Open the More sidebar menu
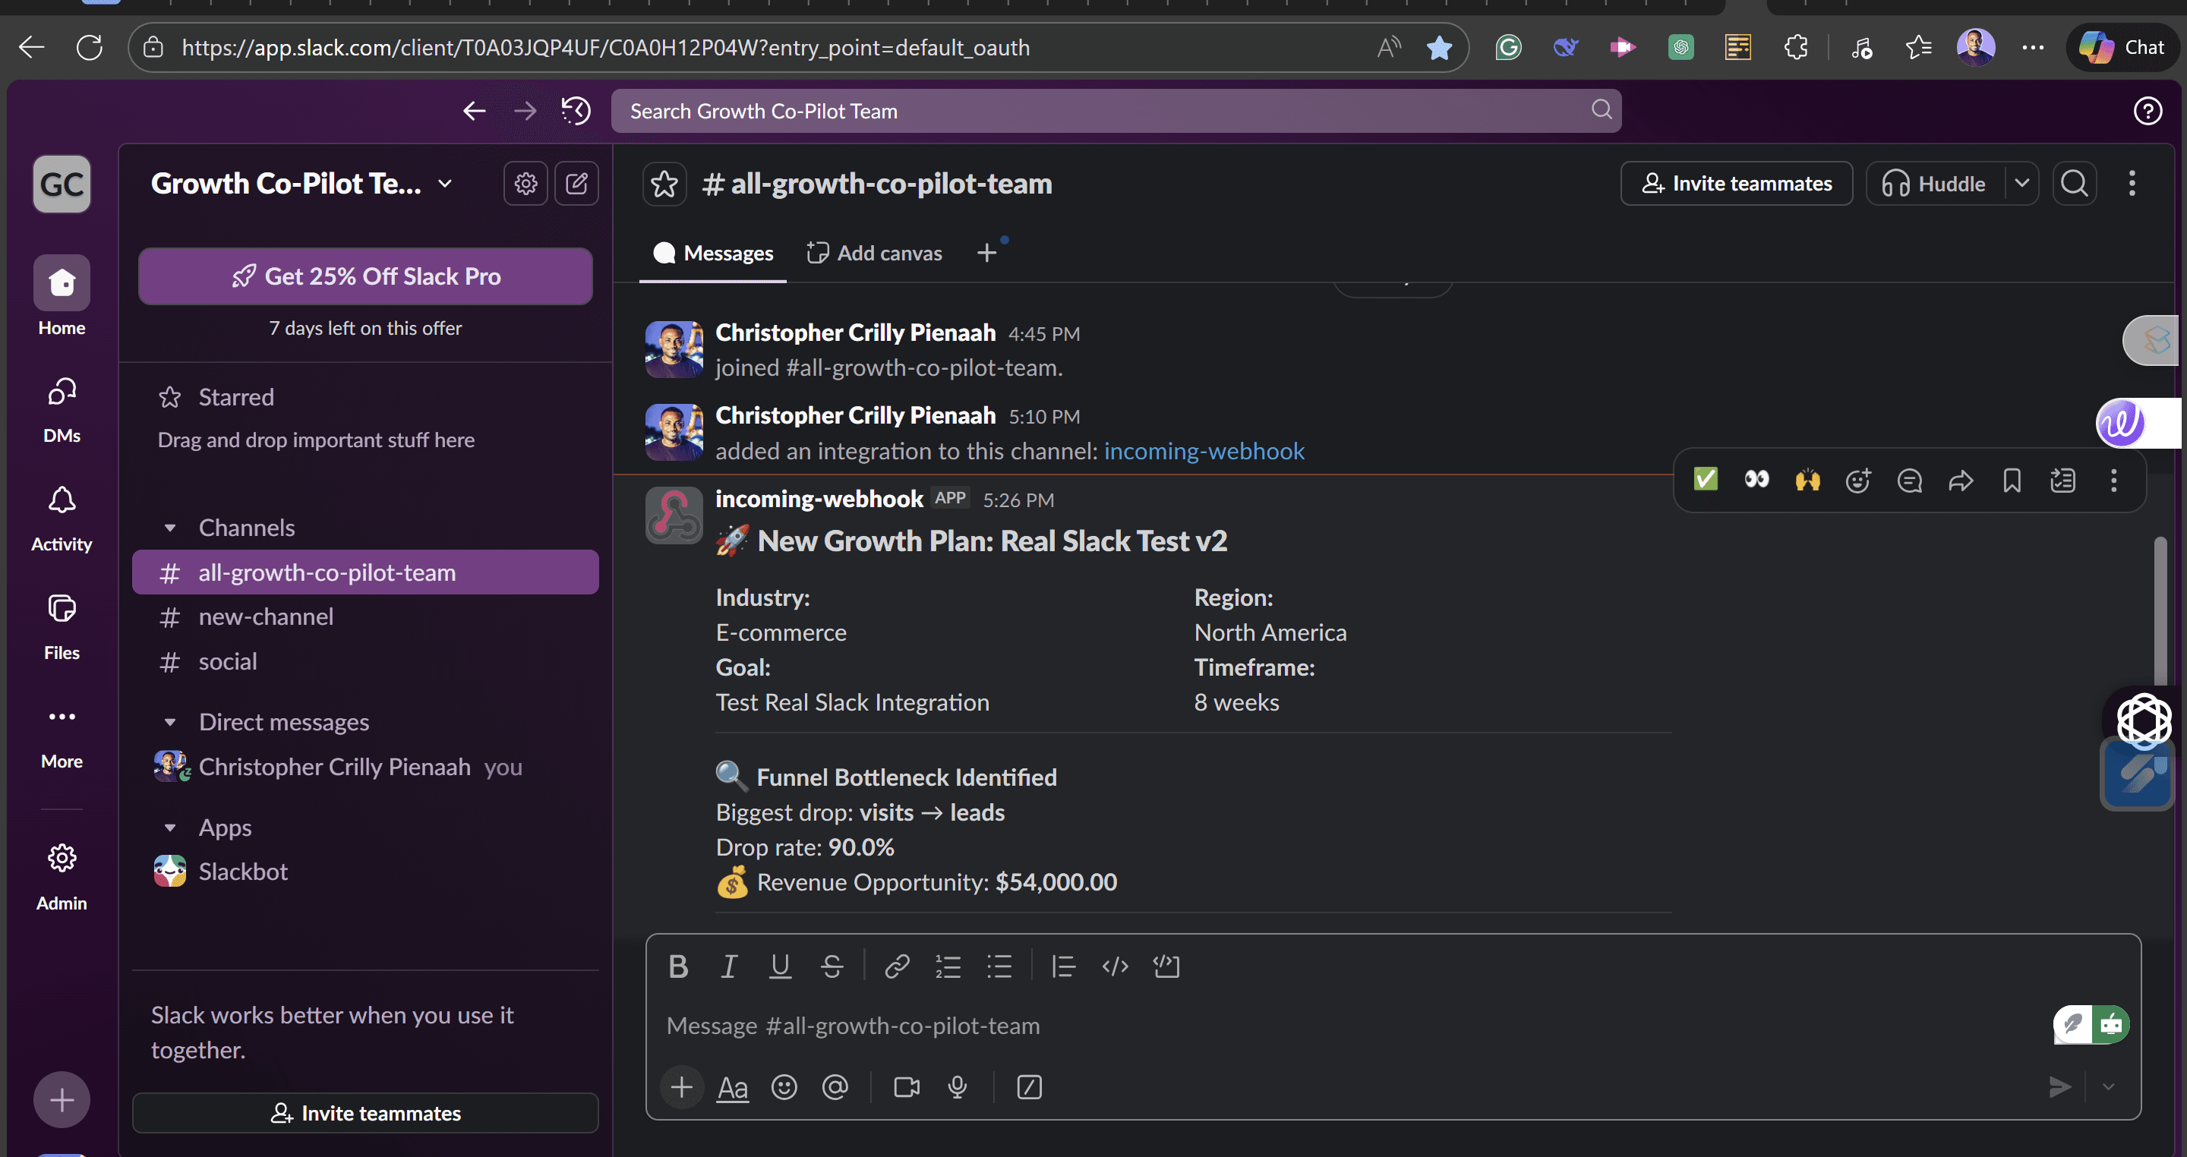 click(x=62, y=736)
